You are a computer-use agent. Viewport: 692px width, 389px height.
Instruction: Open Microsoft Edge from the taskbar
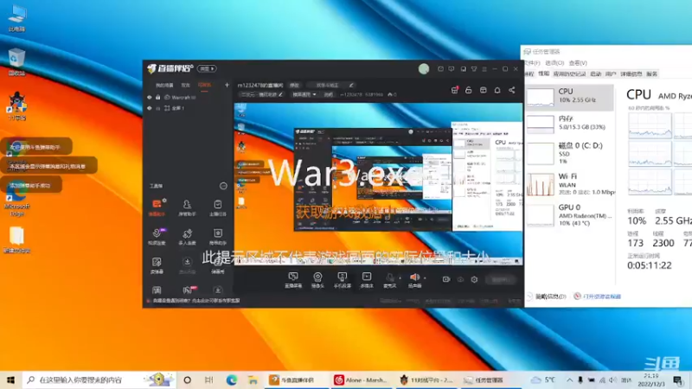[232, 379]
